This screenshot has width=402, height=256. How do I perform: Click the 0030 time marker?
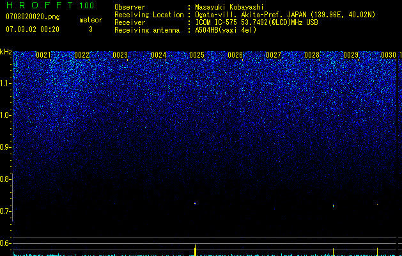point(389,55)
